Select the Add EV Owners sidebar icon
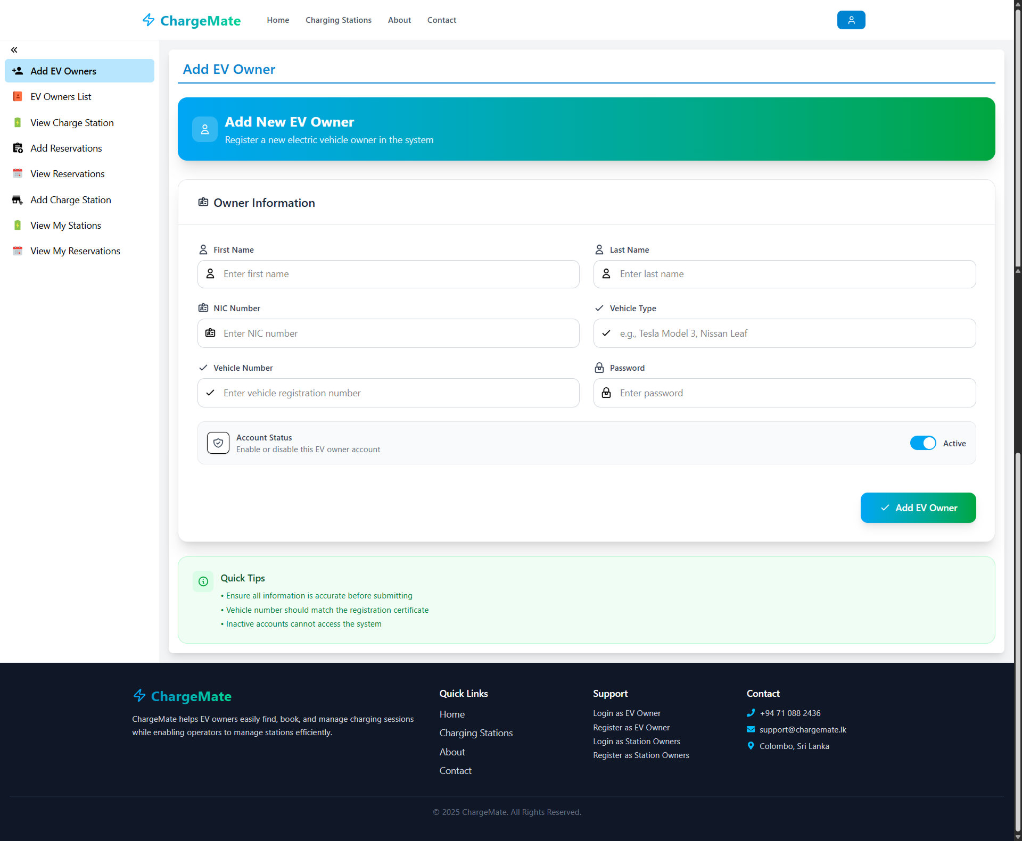Image resolution: width=1022 pixels, height=841 pixels. tap(17, 71)
